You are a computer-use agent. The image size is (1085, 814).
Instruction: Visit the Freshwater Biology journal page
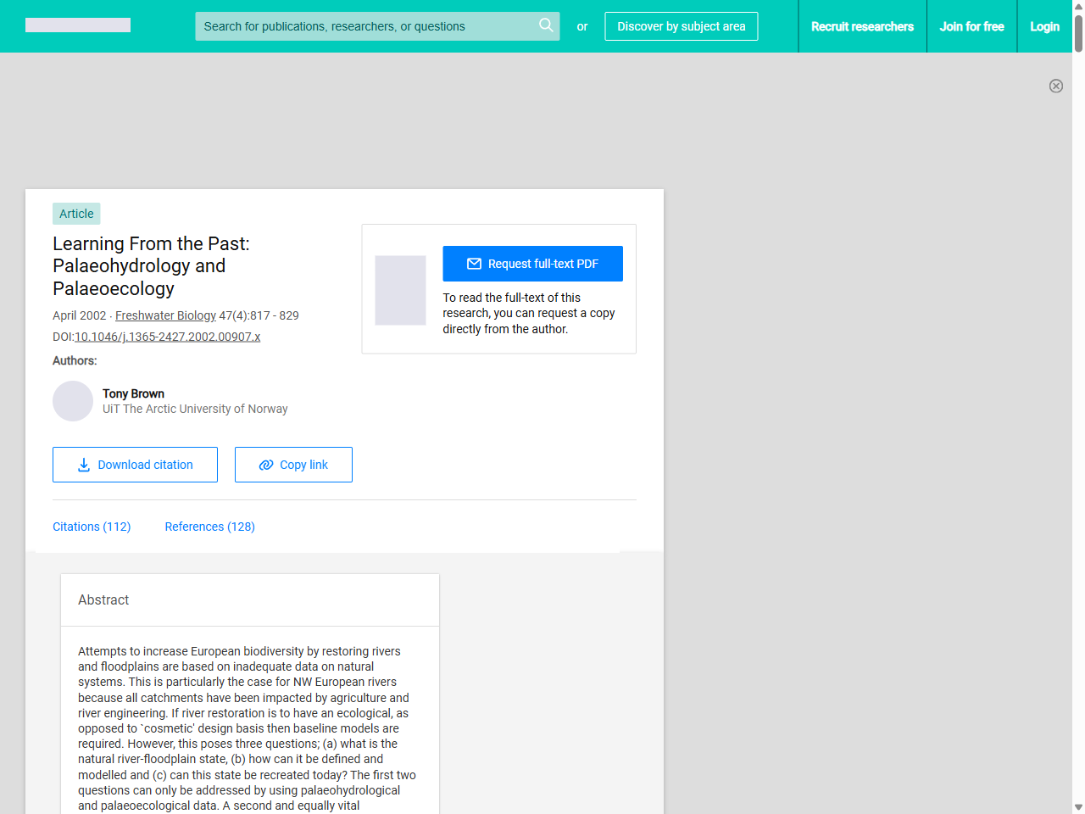[x=165, y=315]
